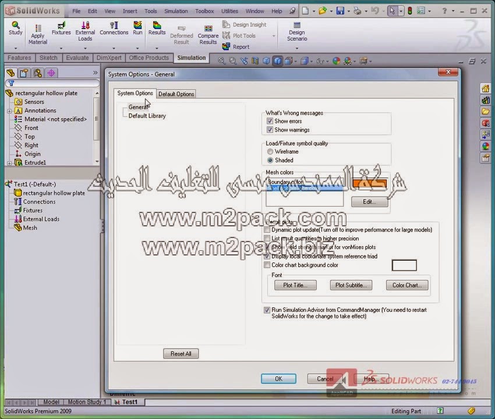The height and width of the screenshot is (419, 495).
Task: Open the Tools menu
Action: tap(151, 11)
